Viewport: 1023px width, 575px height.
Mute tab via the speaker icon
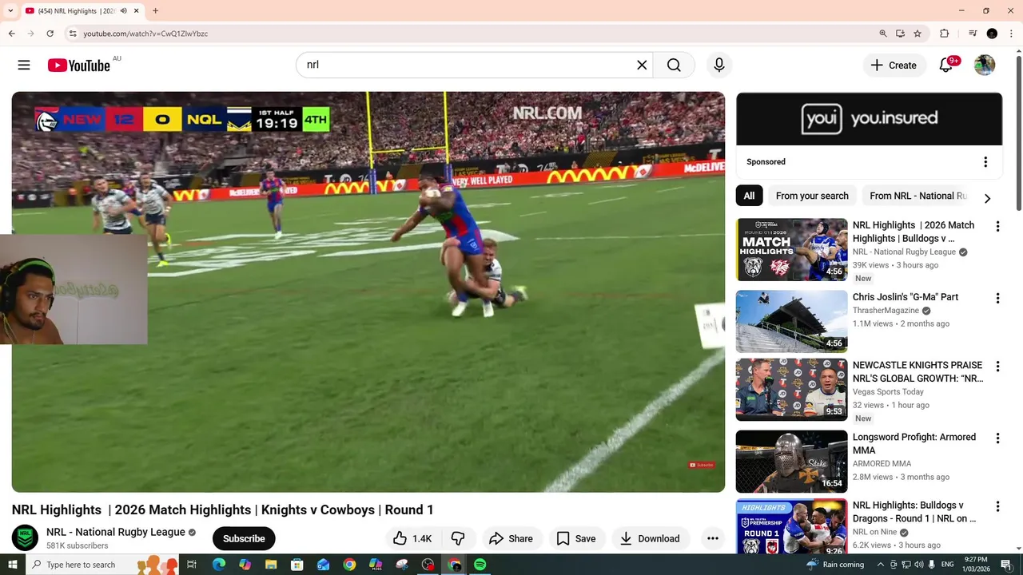[x=124, y=11]
